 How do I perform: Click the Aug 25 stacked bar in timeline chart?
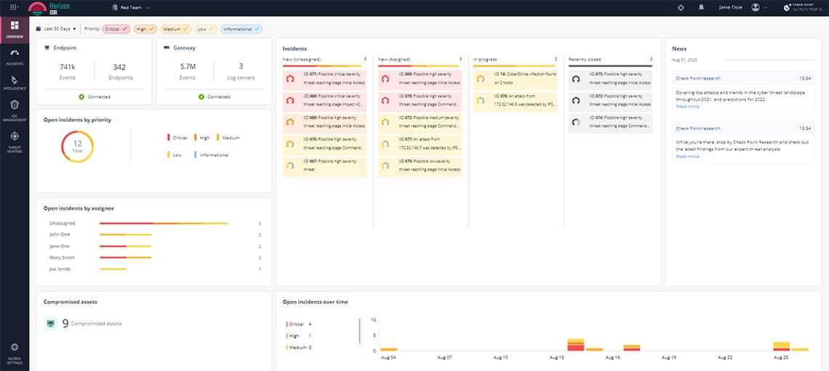[781, 346]
